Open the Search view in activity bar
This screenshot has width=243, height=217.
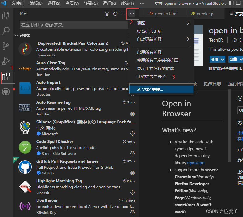pos(6,31)
